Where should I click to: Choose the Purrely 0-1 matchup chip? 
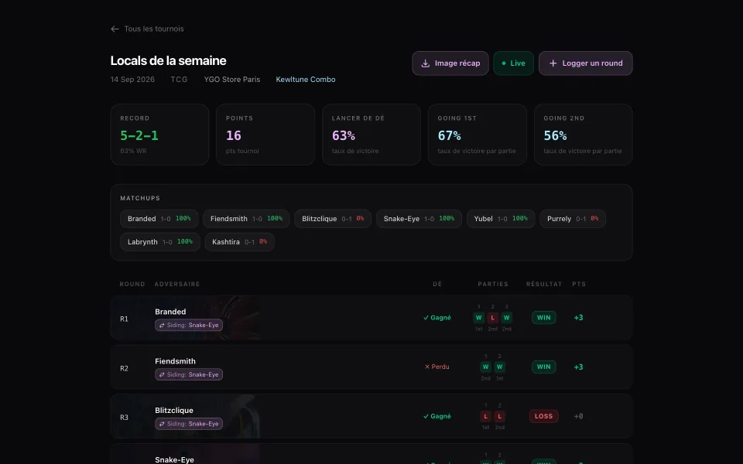[x=573, y=219]
